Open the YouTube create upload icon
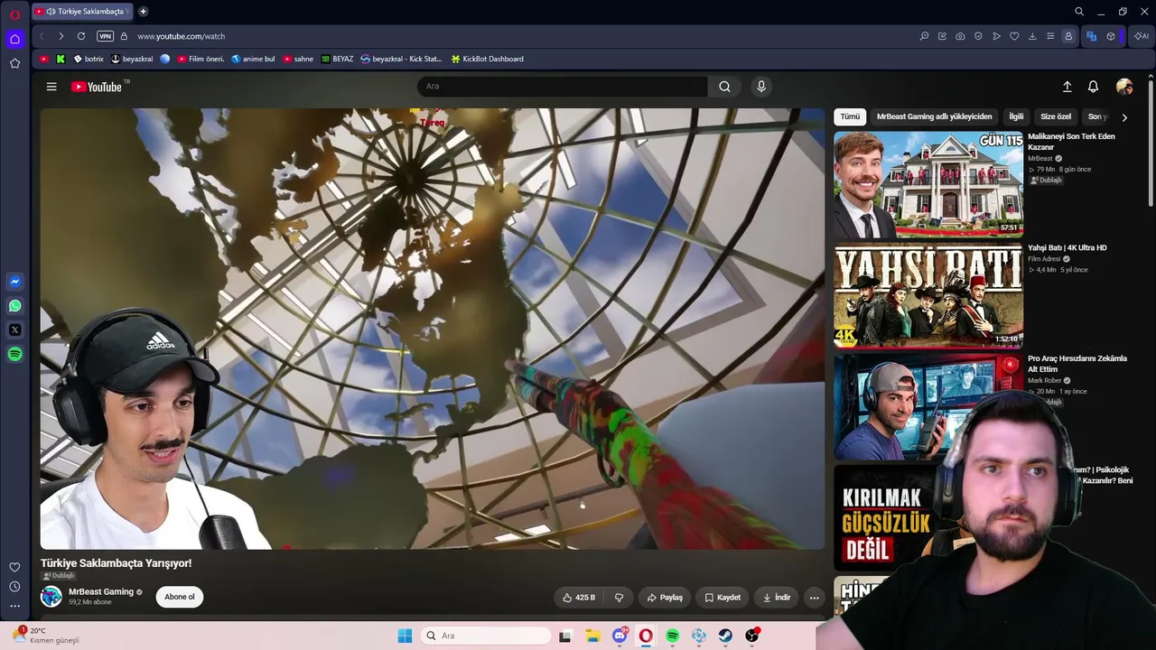The width and height of the screenshot is (1156, 650). tap(1067, 87)
